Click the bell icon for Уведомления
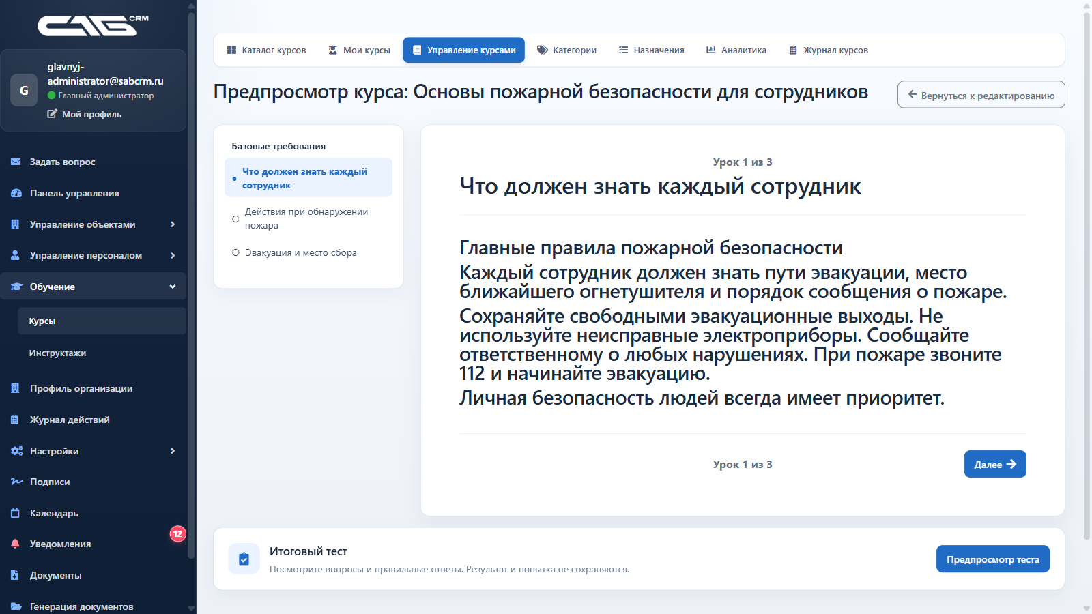The width and height of the screenshot is (1092, 614). click(x=16, y=544)
